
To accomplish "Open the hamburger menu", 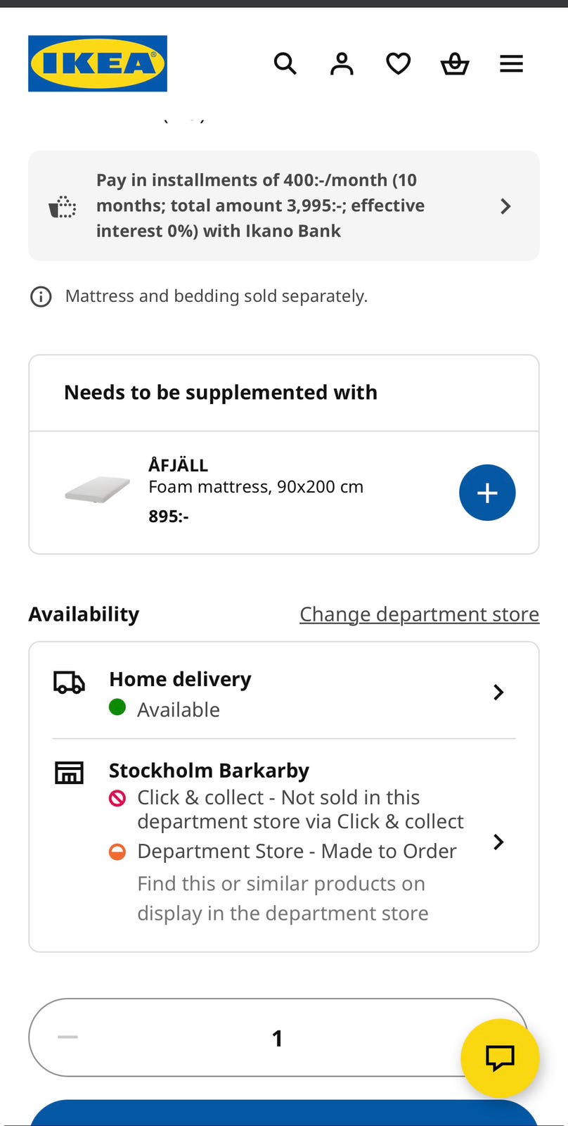I will [511, 63].
